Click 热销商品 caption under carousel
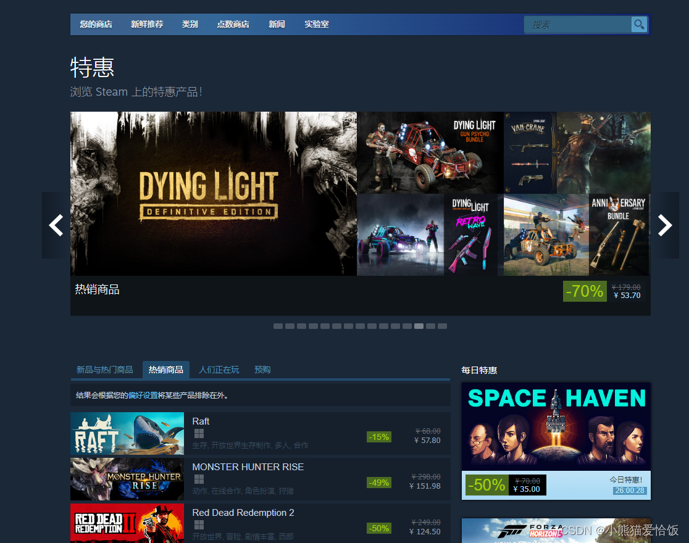 97,289
